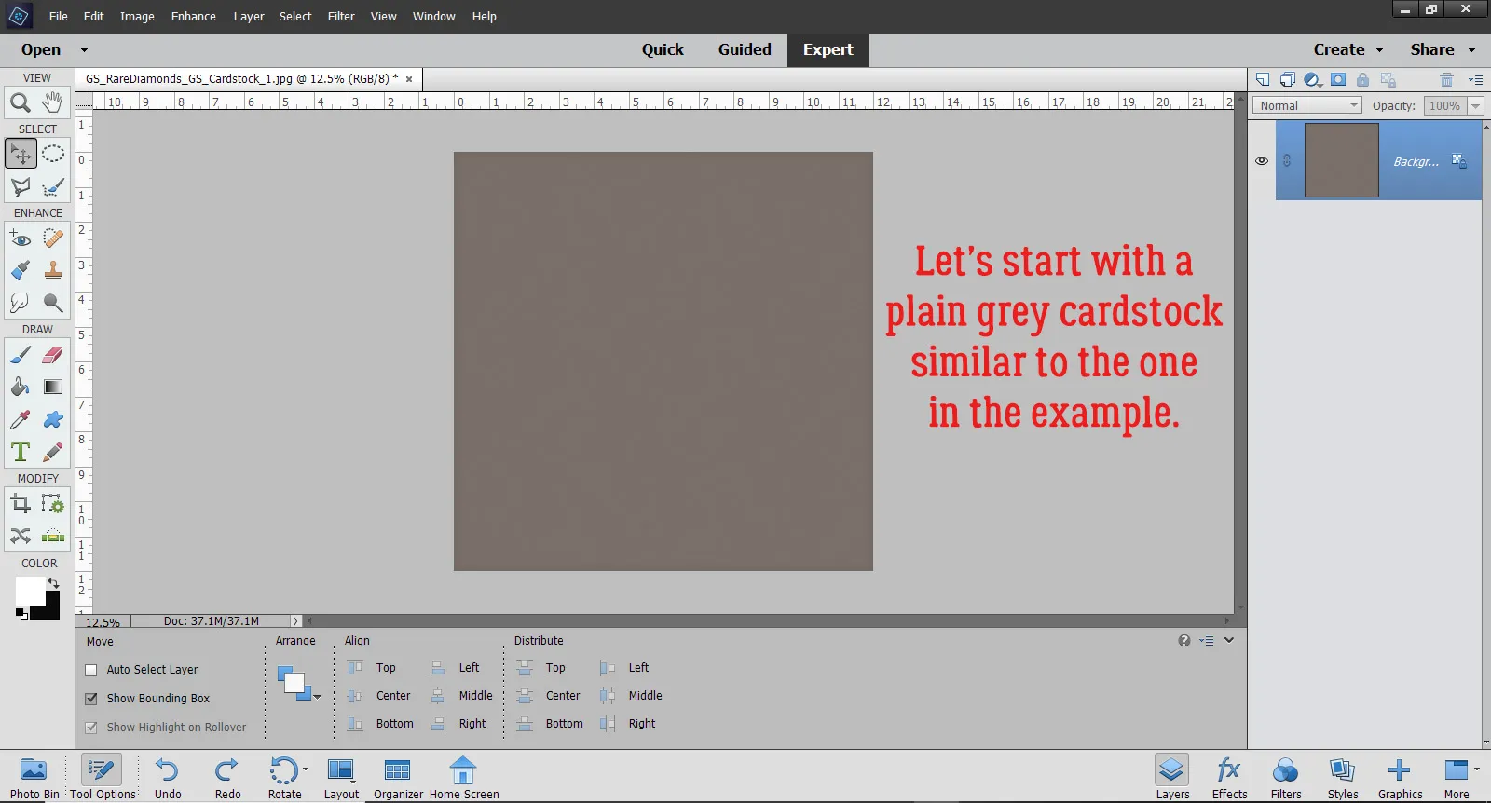1491x803 pixels.
Task: Click the foreground color swatch
Action: tap(30, 591)
